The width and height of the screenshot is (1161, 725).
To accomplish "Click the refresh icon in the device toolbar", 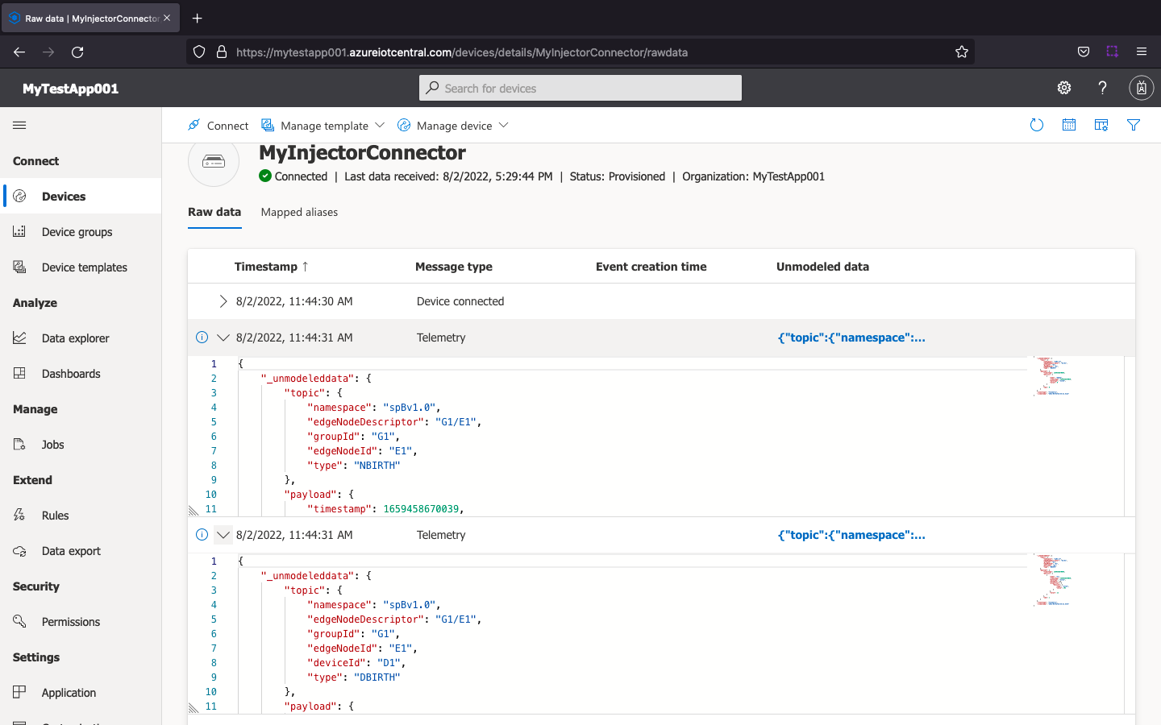I will tap(1037, 125).
